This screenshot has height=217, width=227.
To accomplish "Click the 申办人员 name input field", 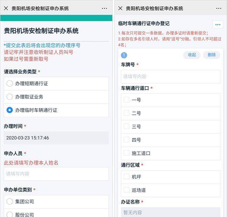I will click(56, 174).
